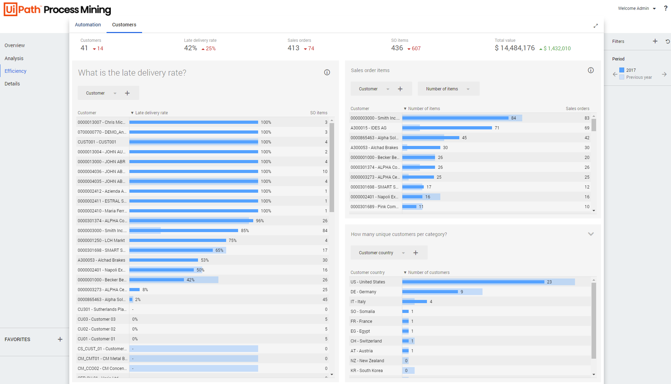This screenshot has height=384, width=671.
Task: Open Analysis in the sidebar
Action: click(x=14, y=58)
